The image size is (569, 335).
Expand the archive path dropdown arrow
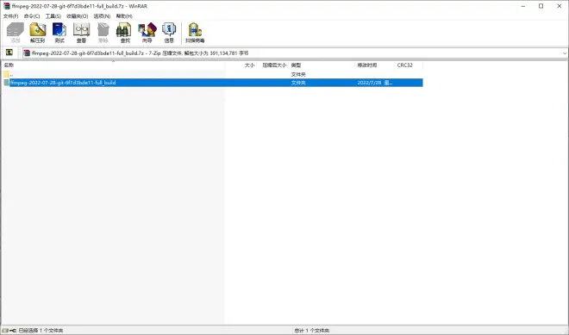click(x=565, y=53)
